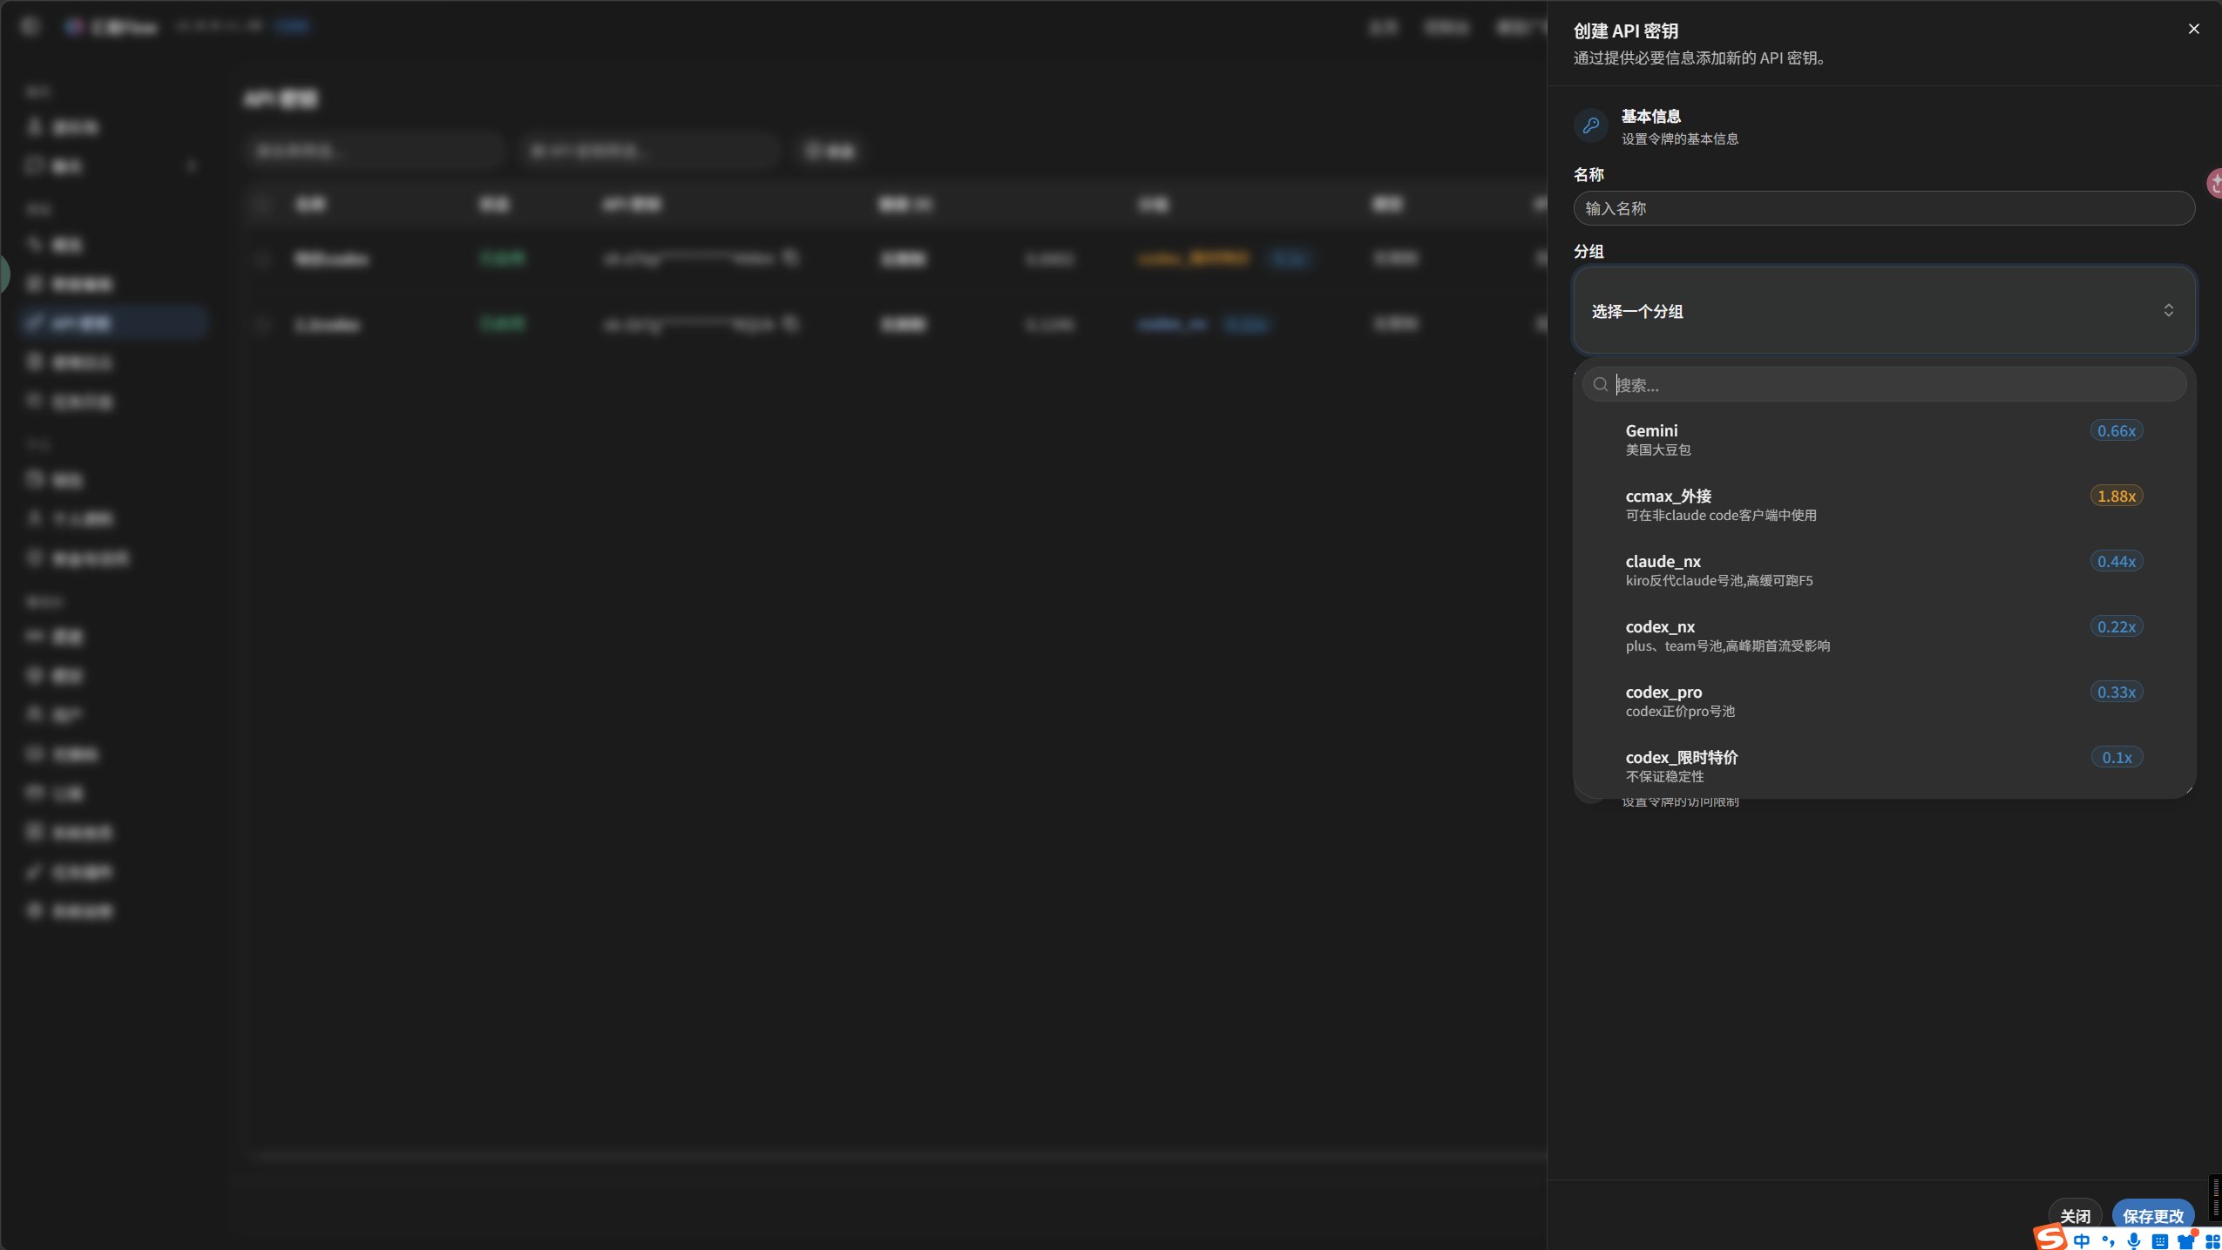This screenshot has height=1250, width=2222.
Task: Click the text 可在非claude code客户端中使用
Action: click(1721, 515)
